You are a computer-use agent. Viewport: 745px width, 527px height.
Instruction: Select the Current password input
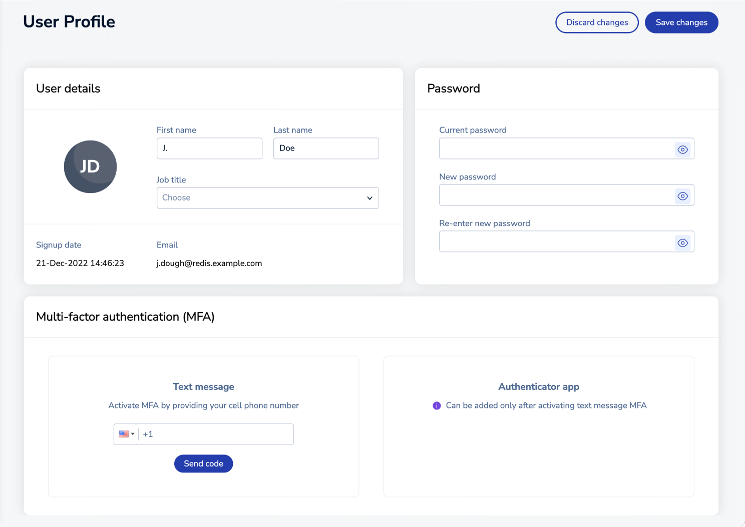point(556,149)
